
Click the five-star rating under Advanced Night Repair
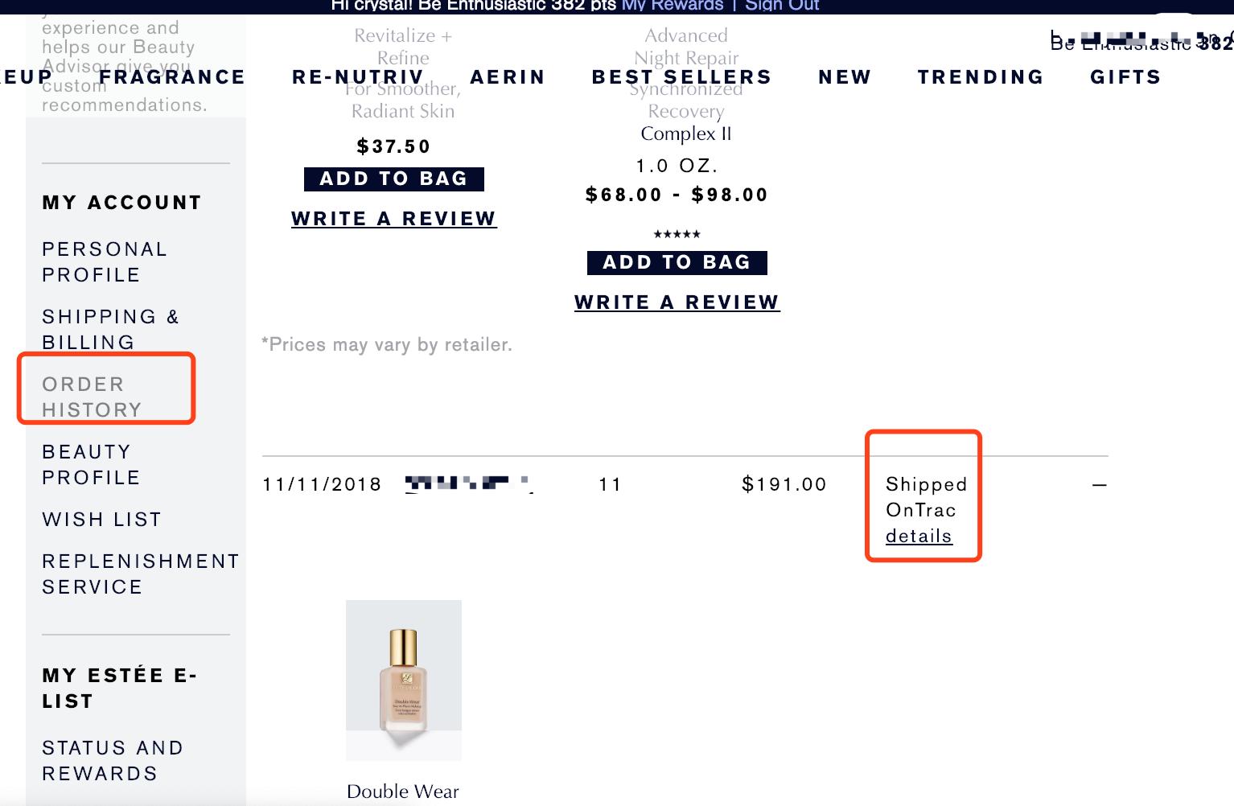coord(677,234)
